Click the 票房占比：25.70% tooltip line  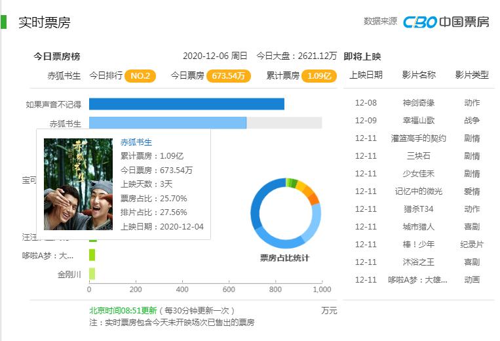(154, 199)
